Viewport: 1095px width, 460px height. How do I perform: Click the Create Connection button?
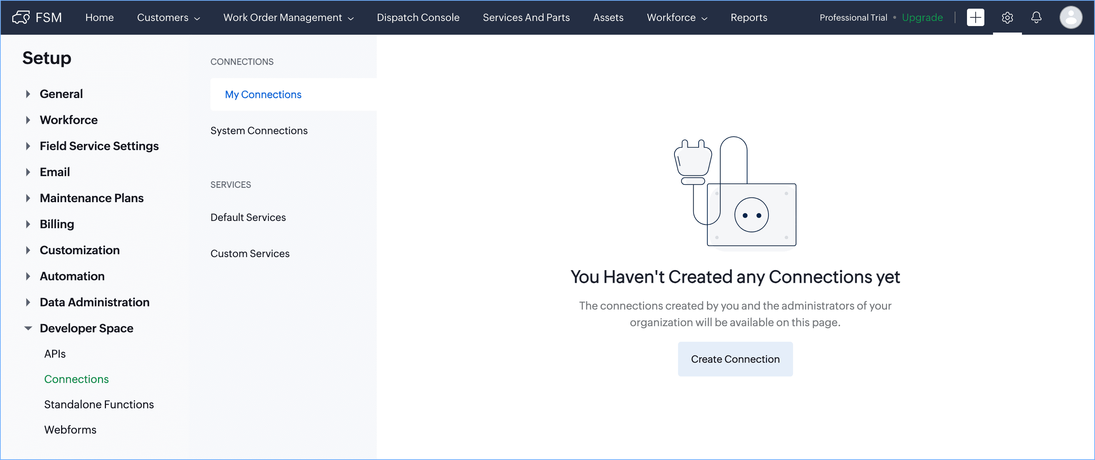[735, 359]
